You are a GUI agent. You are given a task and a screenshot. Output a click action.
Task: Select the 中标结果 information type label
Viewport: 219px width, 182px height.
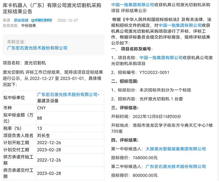coord(29,26)
